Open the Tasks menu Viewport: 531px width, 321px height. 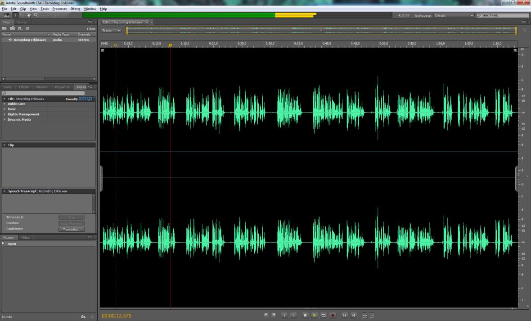45,9
